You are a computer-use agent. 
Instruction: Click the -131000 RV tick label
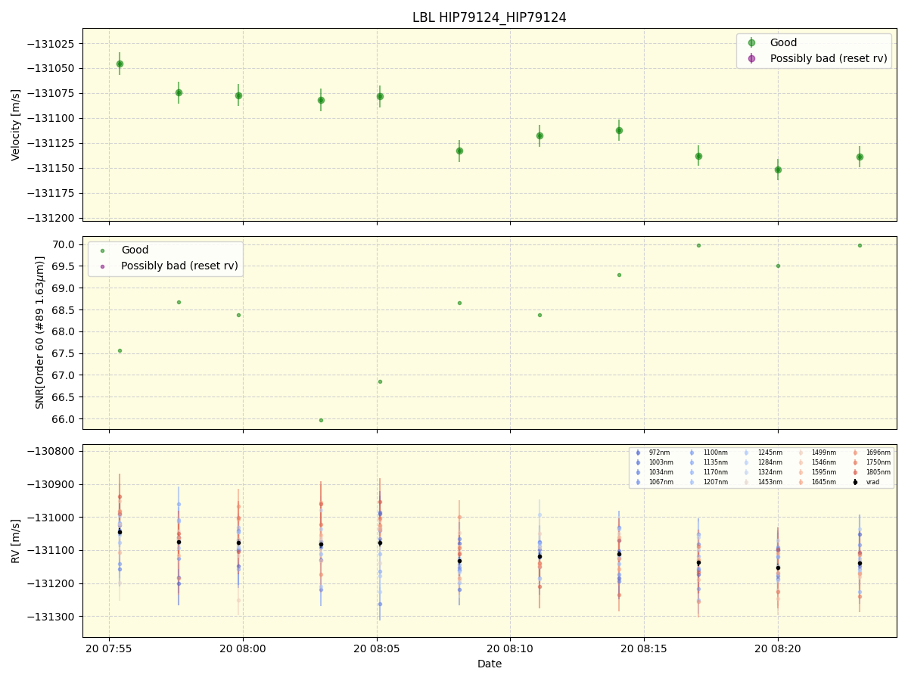52,518
